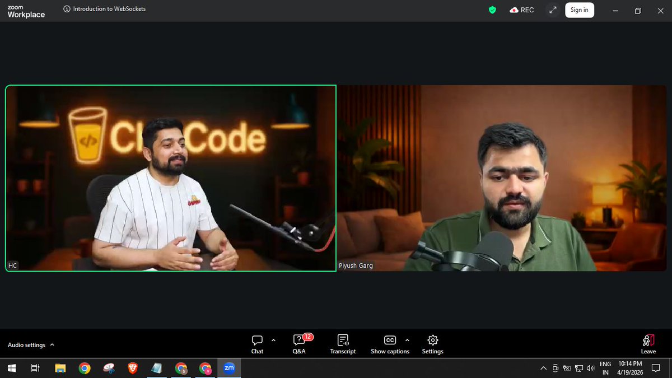The width and height of the screenshot is (672, 378).
Task: Switch to the Chrome profile window with the 'b' badge
Action: pyautogui.click(x=181, y=368)
